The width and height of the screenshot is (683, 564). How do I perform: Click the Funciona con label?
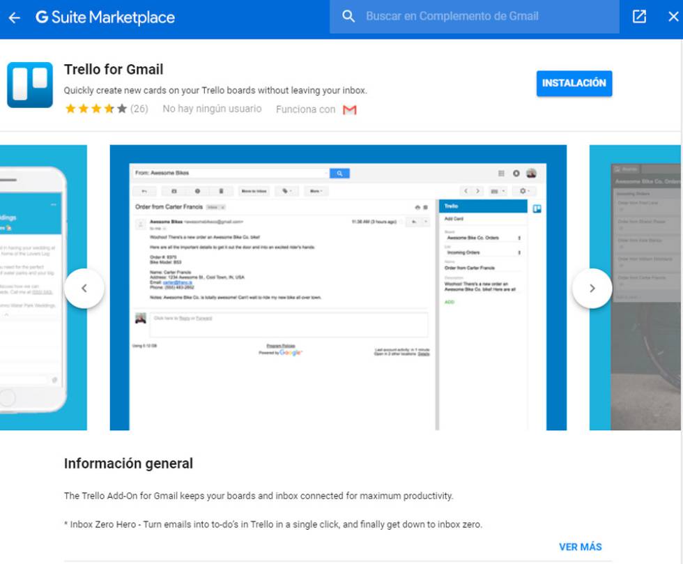click(x=306, y=109)
